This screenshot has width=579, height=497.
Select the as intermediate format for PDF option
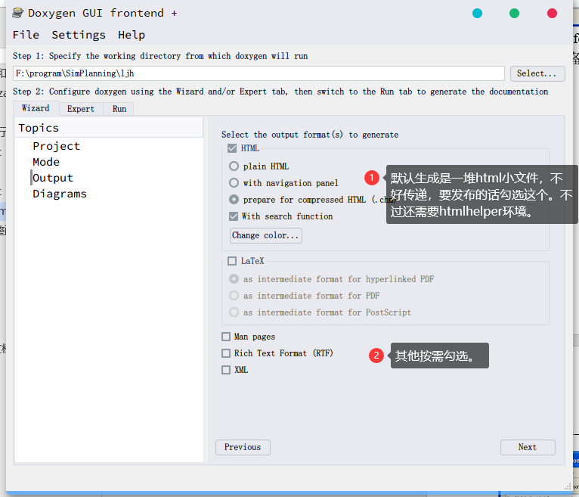click(234, 296)
